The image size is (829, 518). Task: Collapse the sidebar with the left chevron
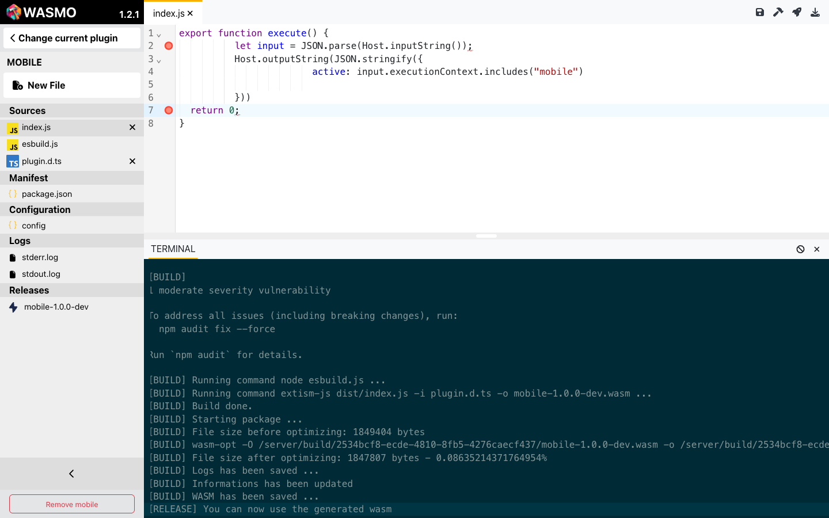click(71, 474)
